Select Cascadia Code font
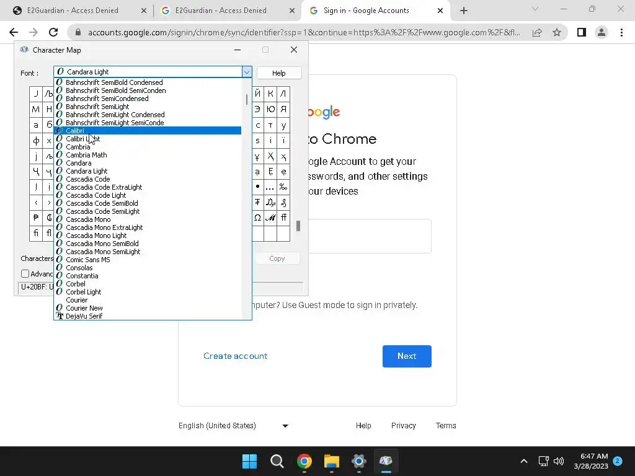The height and width of the screenshot is (476, 635). [148, 179]
